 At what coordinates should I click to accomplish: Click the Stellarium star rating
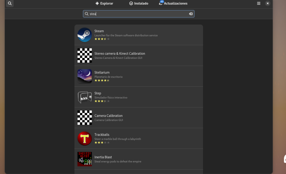(102, 80)
